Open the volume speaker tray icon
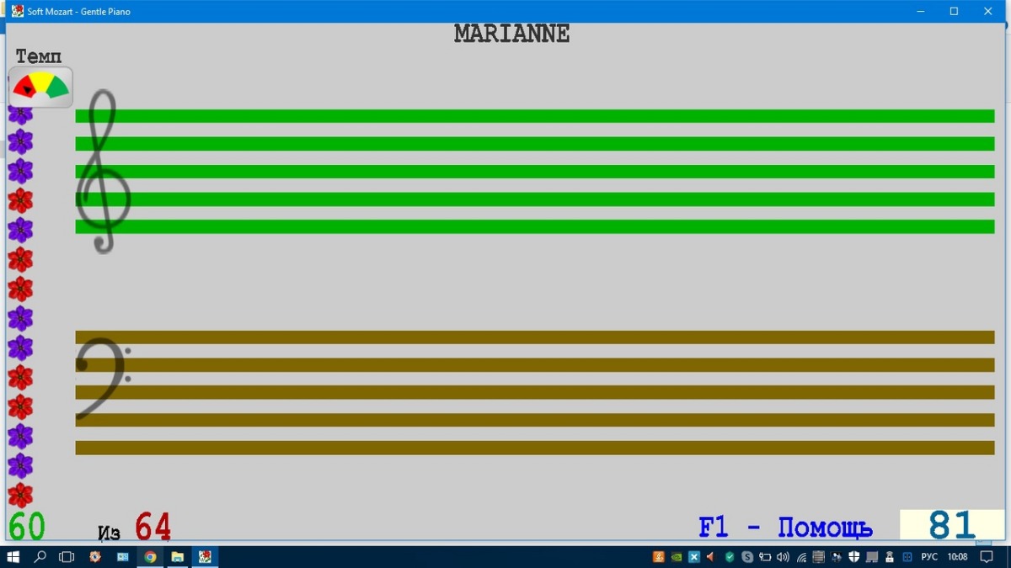1011x568 pixels. click(783, 557)
